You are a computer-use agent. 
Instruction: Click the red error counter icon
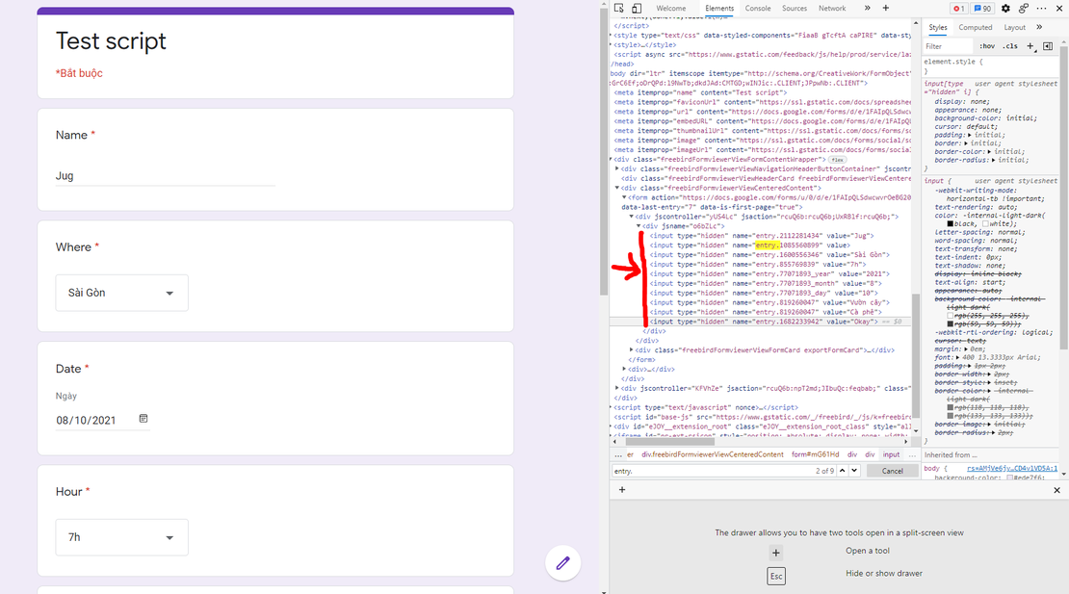tap(958, 8)
